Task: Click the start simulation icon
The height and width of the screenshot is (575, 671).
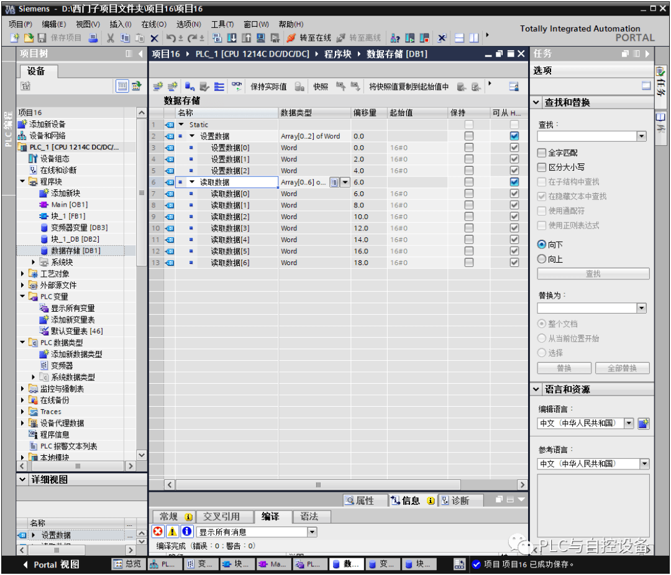Action: pos(260,38)
